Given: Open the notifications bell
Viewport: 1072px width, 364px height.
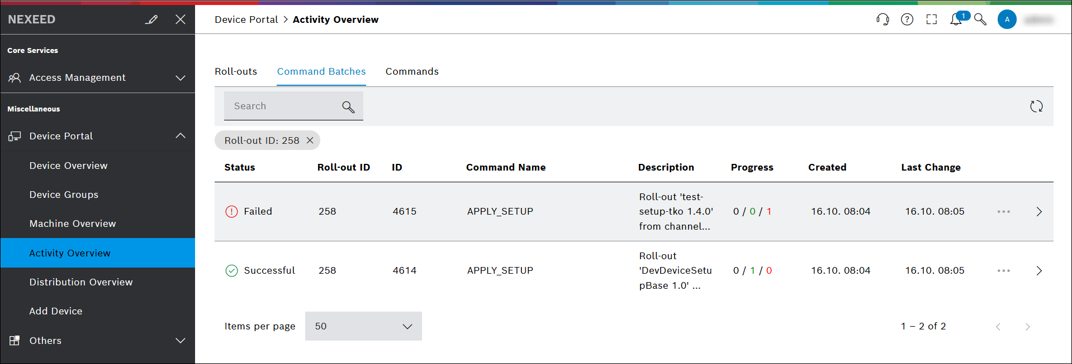Looking at the screenshot, I should tap(956, 20).
